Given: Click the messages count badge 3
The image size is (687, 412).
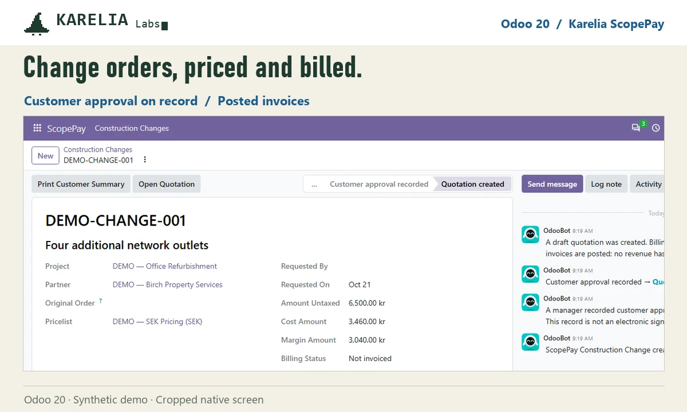Looking at the screenshot, I should point(643,124).
